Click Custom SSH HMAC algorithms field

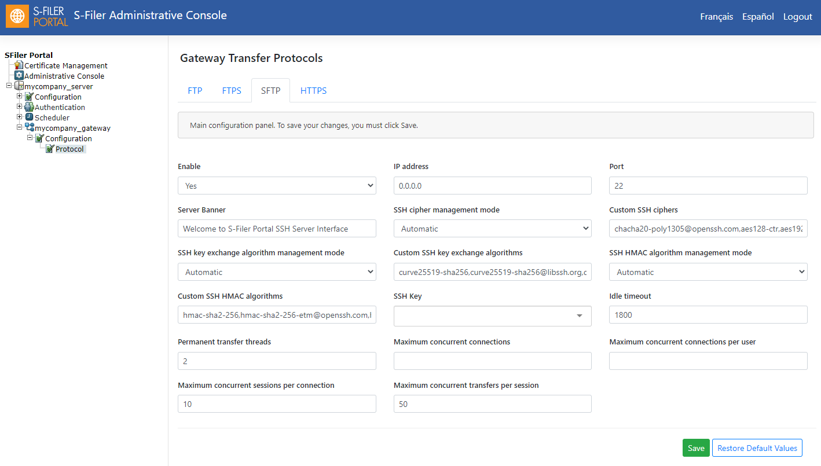(x=277, y=315)
